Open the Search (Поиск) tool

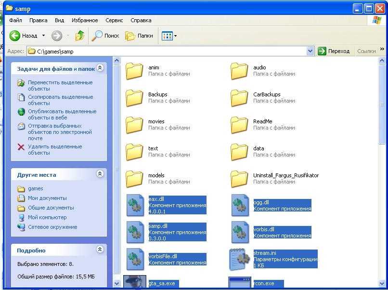tap(105, 36)
